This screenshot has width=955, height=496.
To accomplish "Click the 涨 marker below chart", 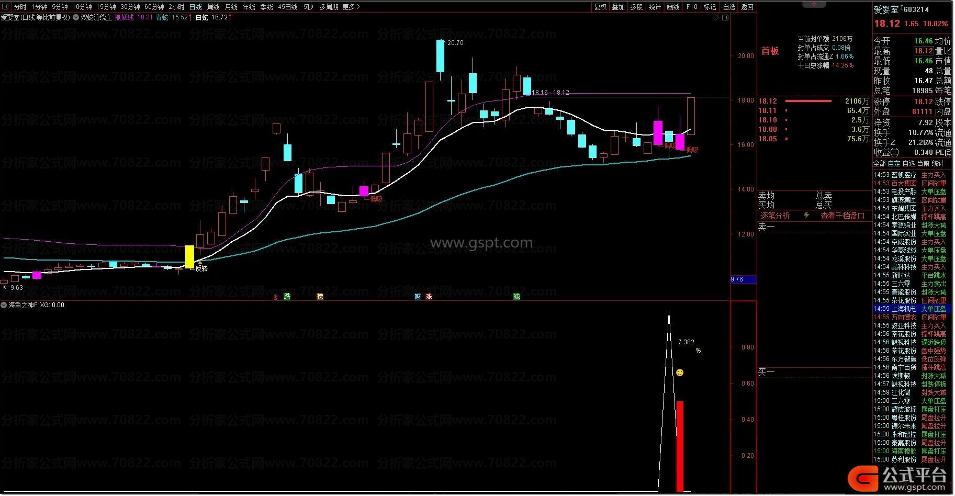I will pos(429,297).
